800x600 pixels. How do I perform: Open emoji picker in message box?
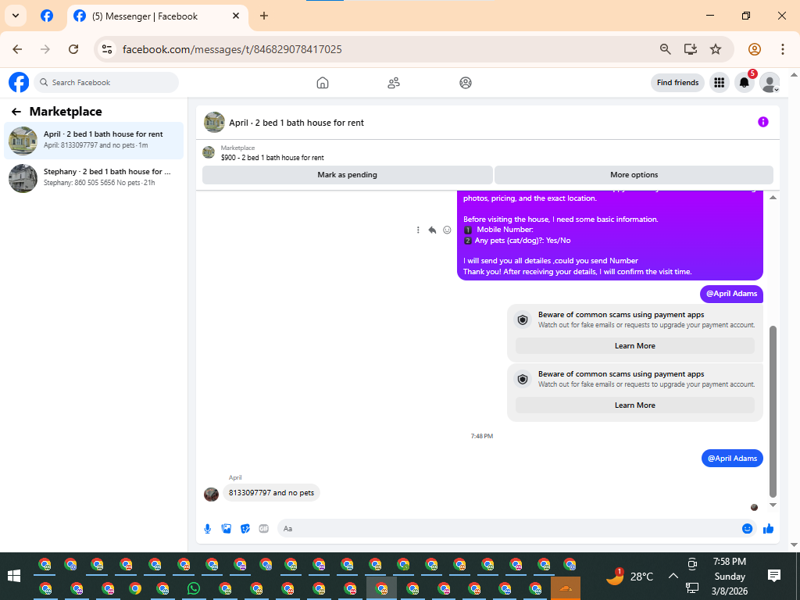[x=747, y=529]
